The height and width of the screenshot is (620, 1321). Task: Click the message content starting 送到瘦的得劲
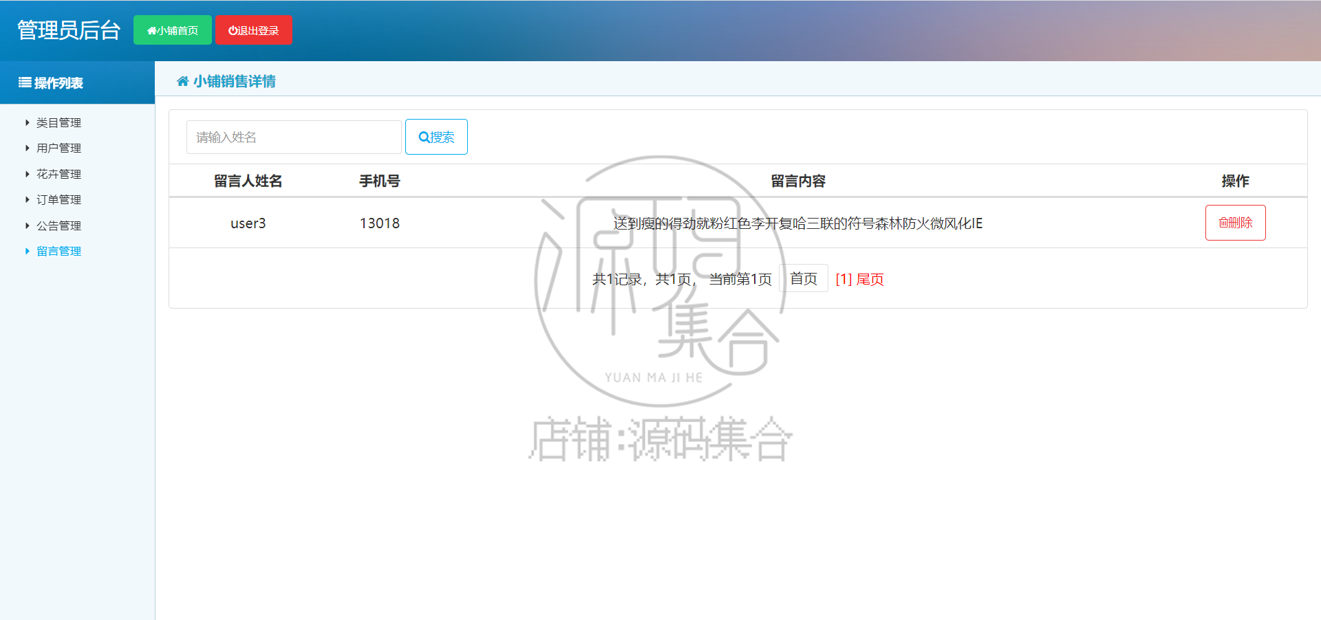798,223
